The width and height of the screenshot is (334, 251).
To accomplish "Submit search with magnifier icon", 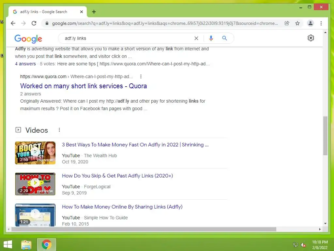I will coord(224,38).
